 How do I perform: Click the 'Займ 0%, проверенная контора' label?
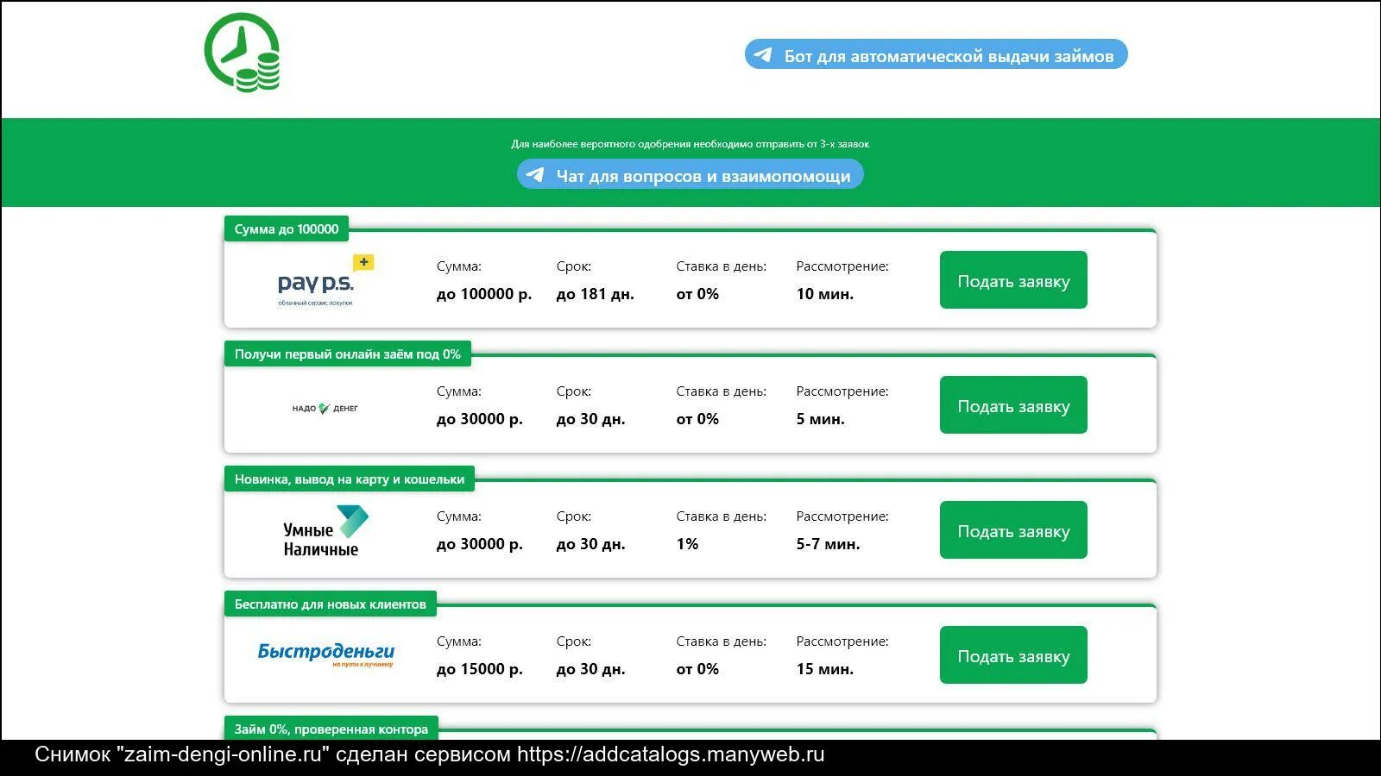[331, 729]
